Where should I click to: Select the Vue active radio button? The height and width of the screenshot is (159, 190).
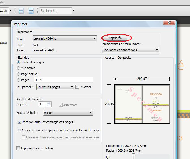point(19,68)
